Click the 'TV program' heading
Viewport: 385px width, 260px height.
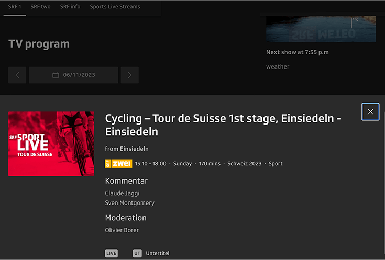pos(39,44)
